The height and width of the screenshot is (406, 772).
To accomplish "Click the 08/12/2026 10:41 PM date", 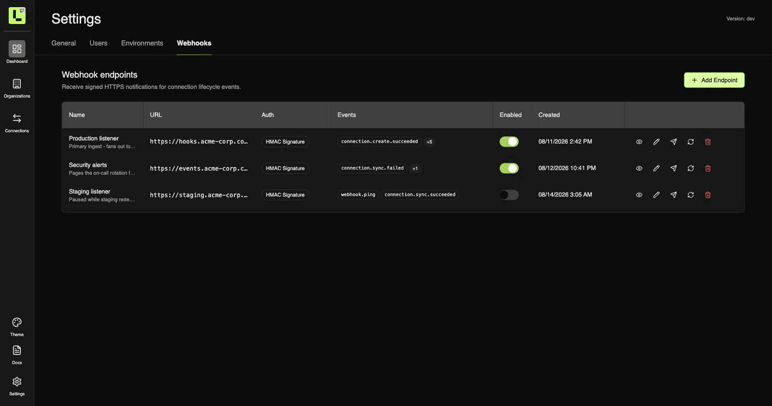I will 567,168.
